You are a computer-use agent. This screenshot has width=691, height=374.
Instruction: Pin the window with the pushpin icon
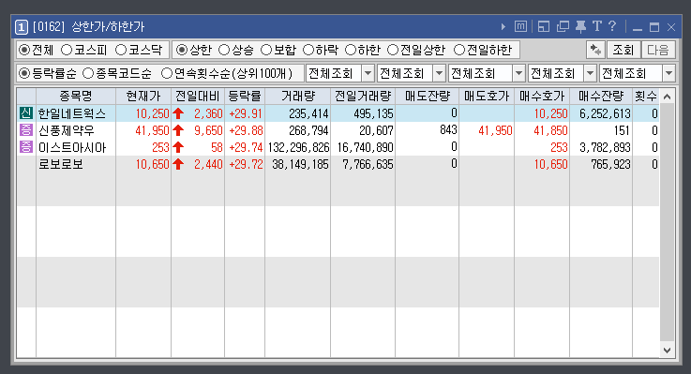pyautogui.click(x=580, y=26)
